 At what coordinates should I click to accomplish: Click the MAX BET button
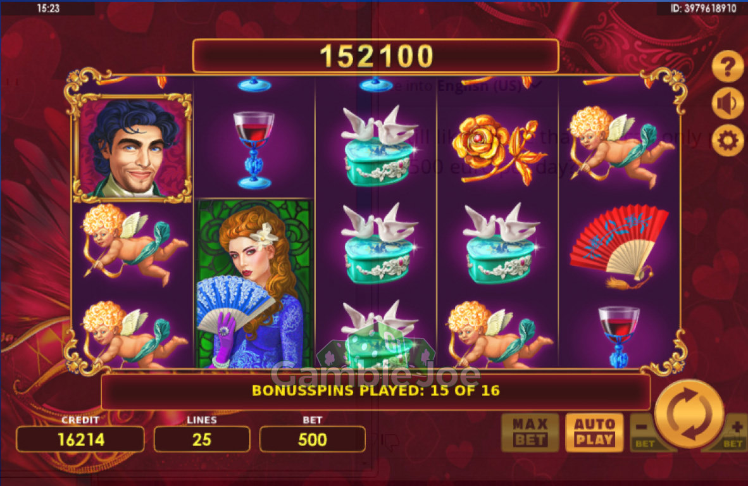tap(530, 432)
